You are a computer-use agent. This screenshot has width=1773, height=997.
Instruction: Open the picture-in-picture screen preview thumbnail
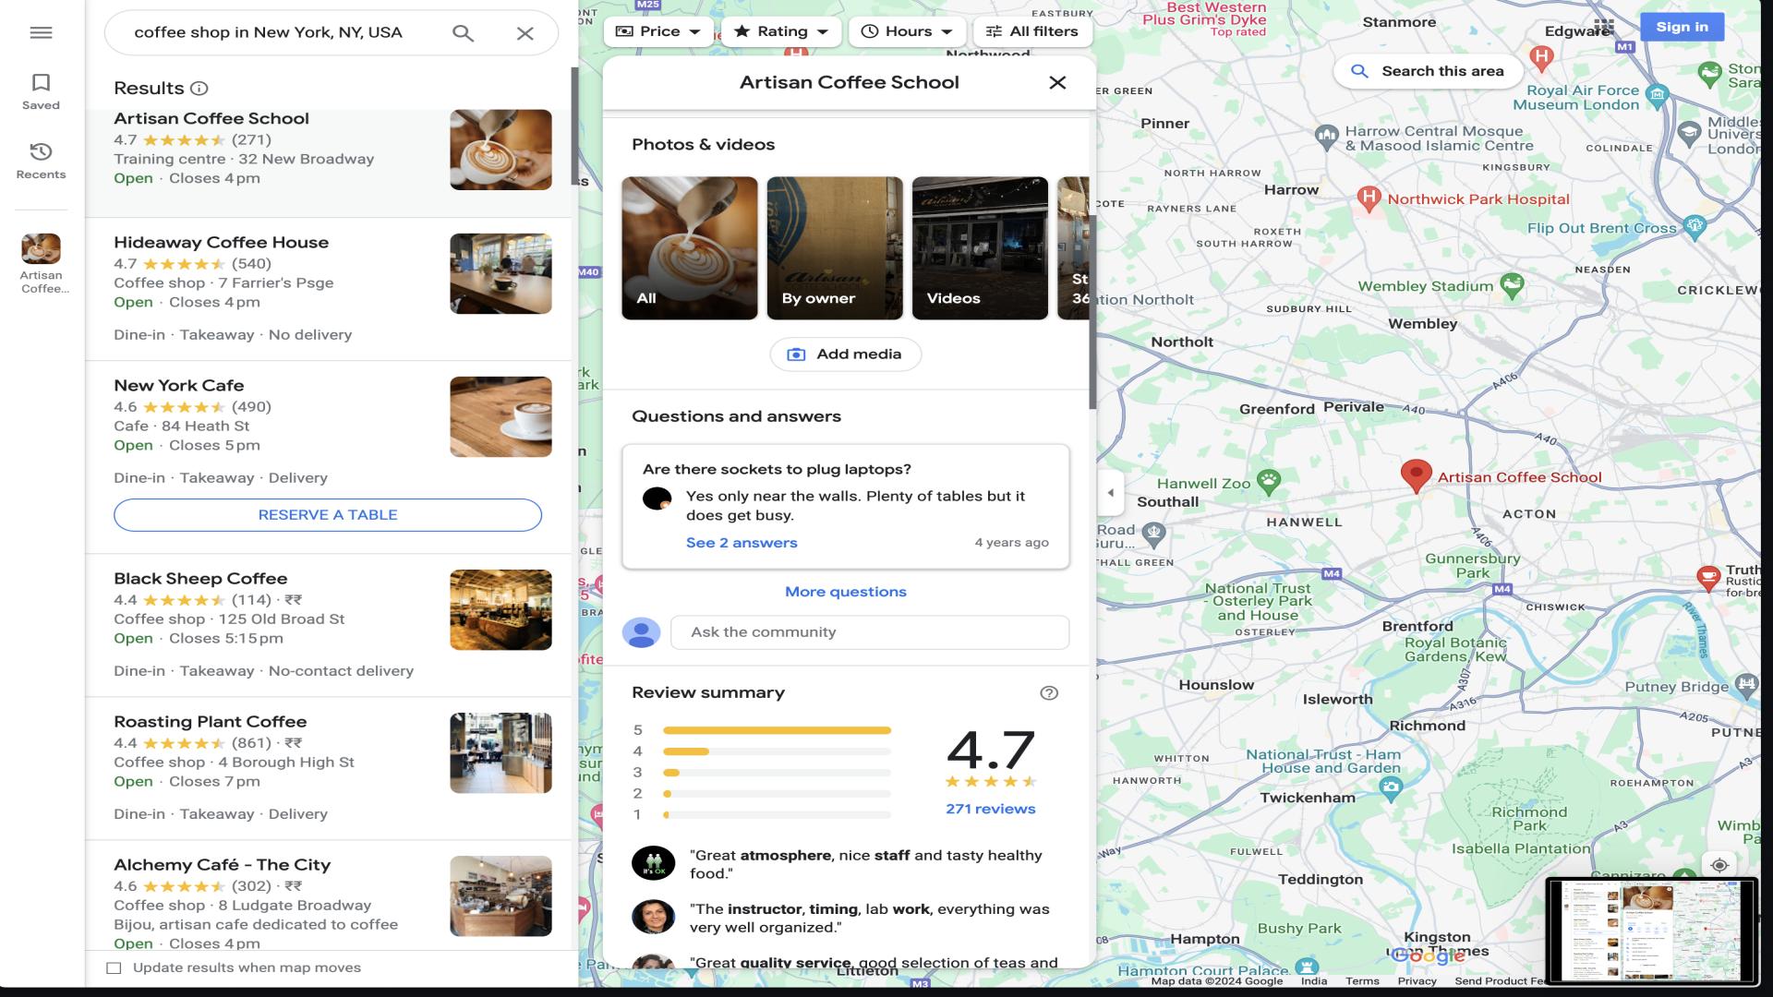pos(1651,931)
